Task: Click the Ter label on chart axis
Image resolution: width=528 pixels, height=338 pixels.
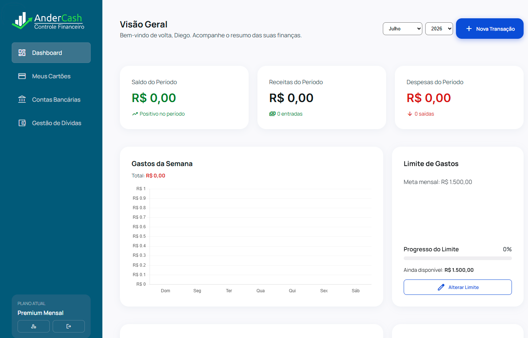Action: tap(229, 291)
